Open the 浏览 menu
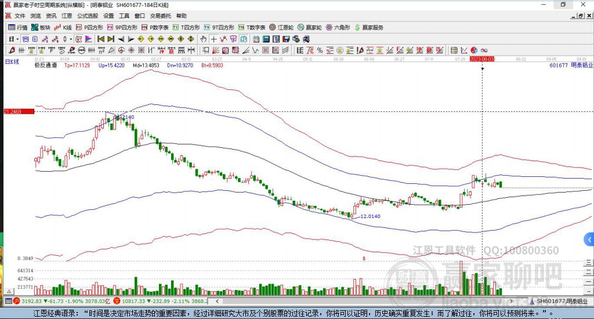Screen dimensions: 594x319 (x=35, y=16)
